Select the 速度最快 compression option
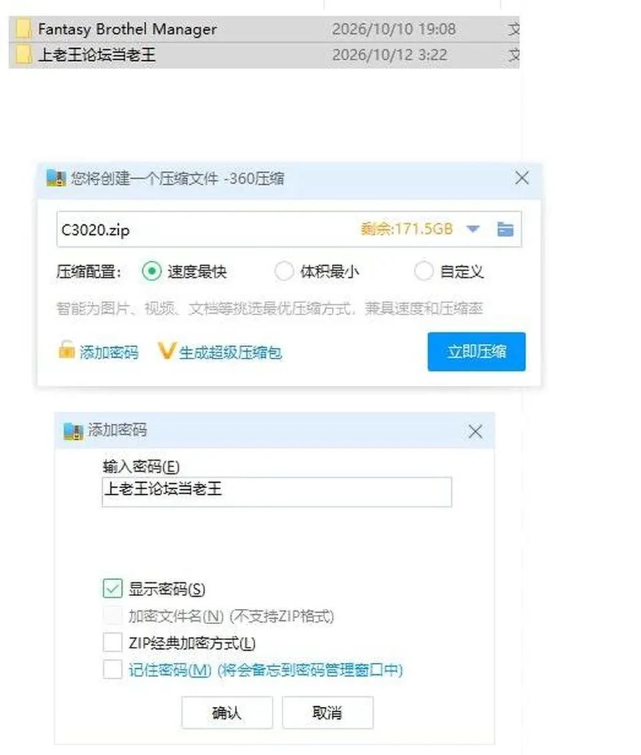The height and width of the screenshot is (755, 641). click(x=152, y=271)
